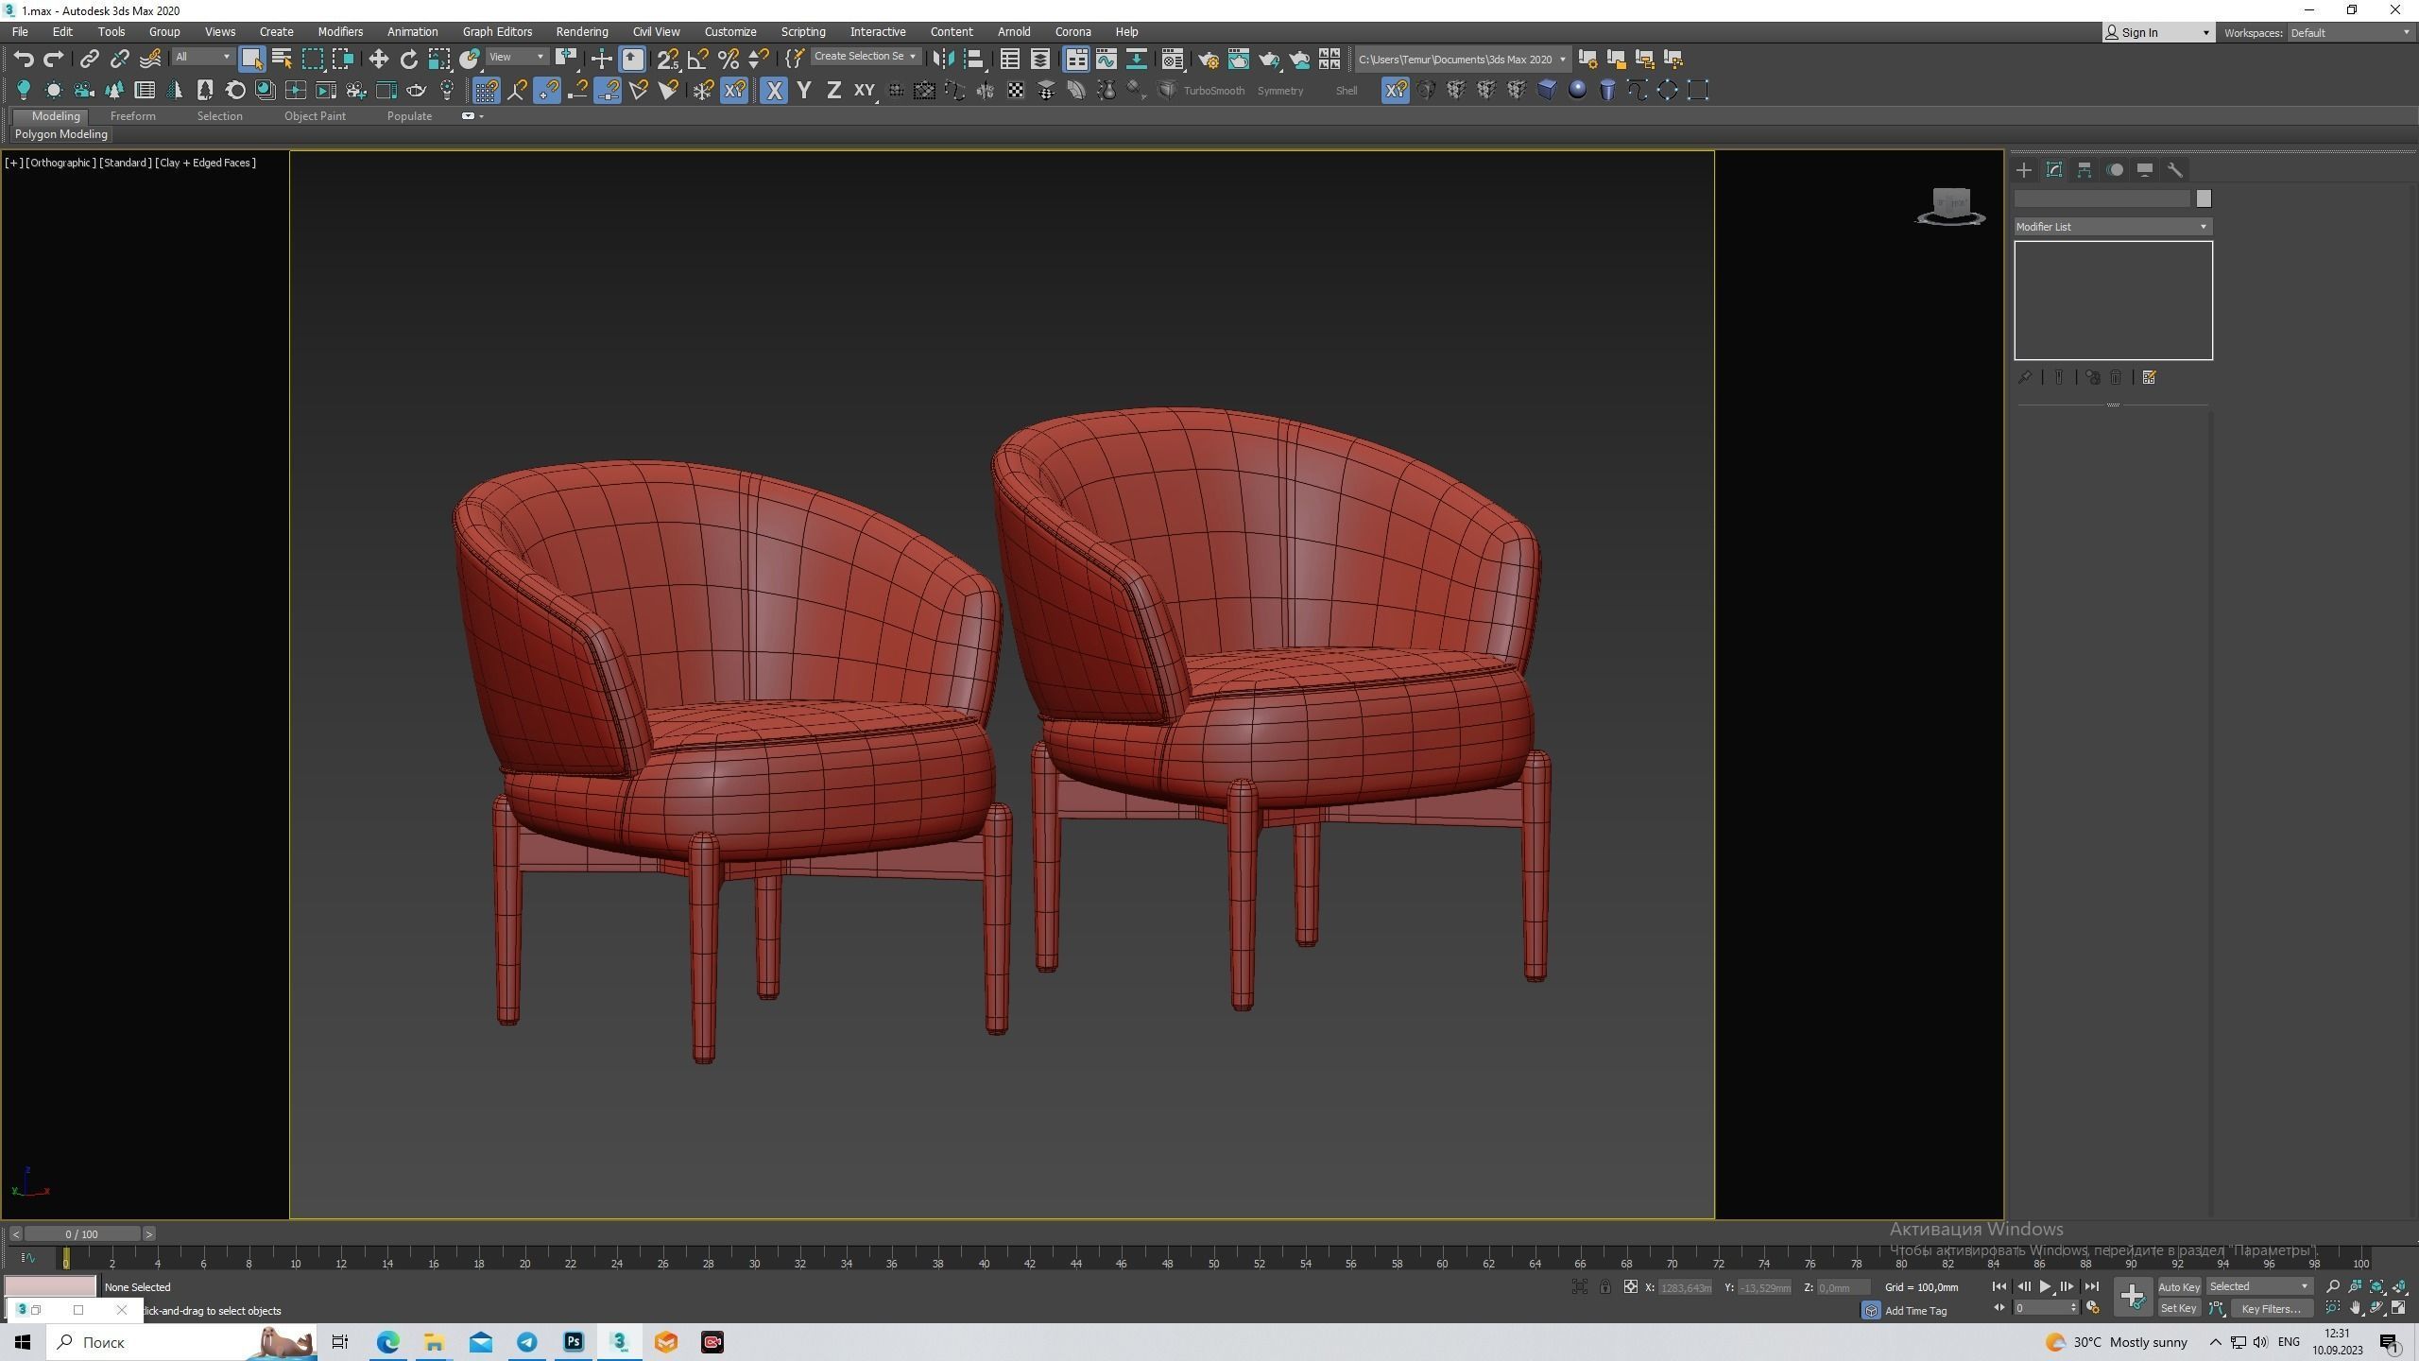Toggle the 2.5D Snaps button
The image size is (2419, 1361).
pyautogui.click(x=667, y=59)
